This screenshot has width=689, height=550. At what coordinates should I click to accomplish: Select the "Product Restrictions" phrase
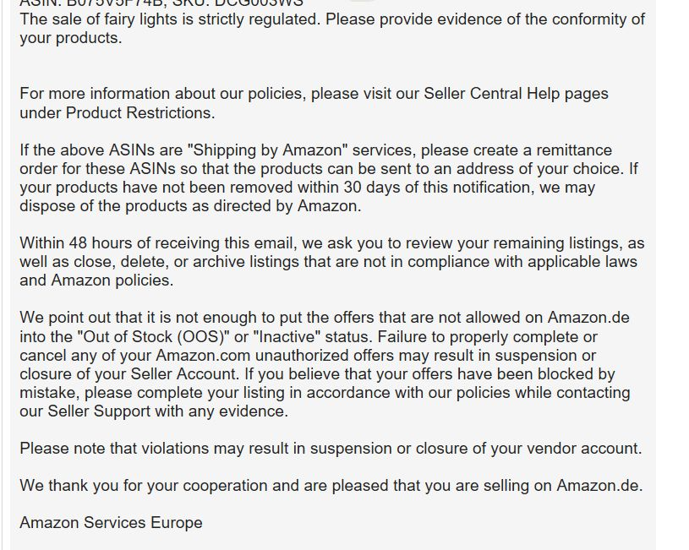point(139,113)
